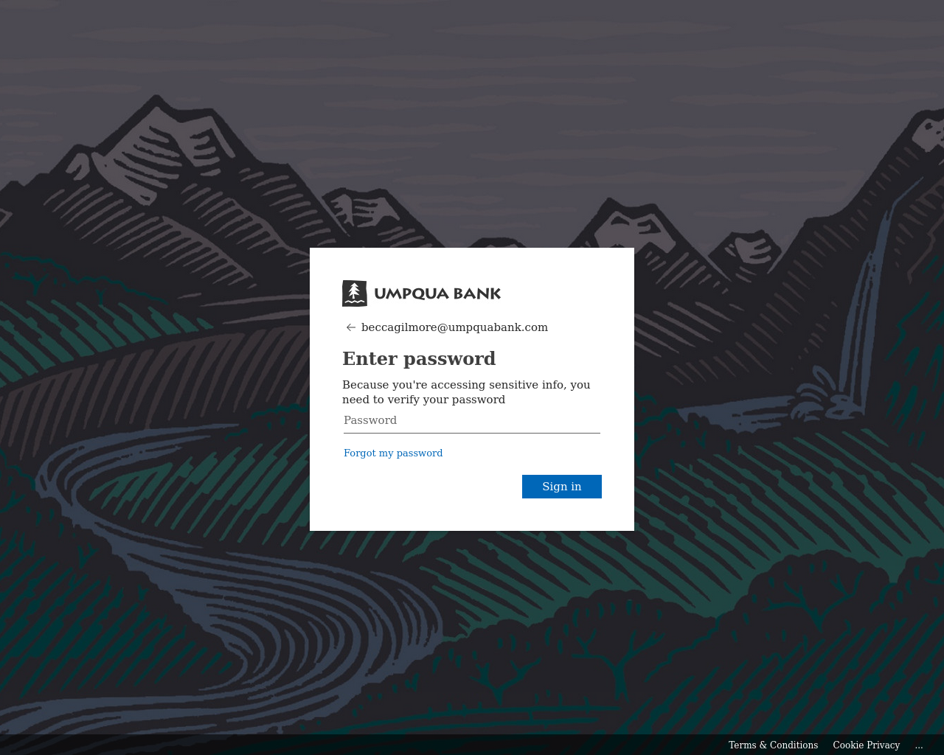944x755 pixels.
Task: Click the back arrow beside the email
Action: pos(351,327)
